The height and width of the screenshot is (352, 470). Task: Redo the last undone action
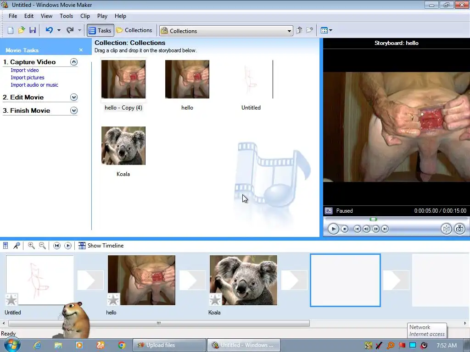tap(70, 30)
